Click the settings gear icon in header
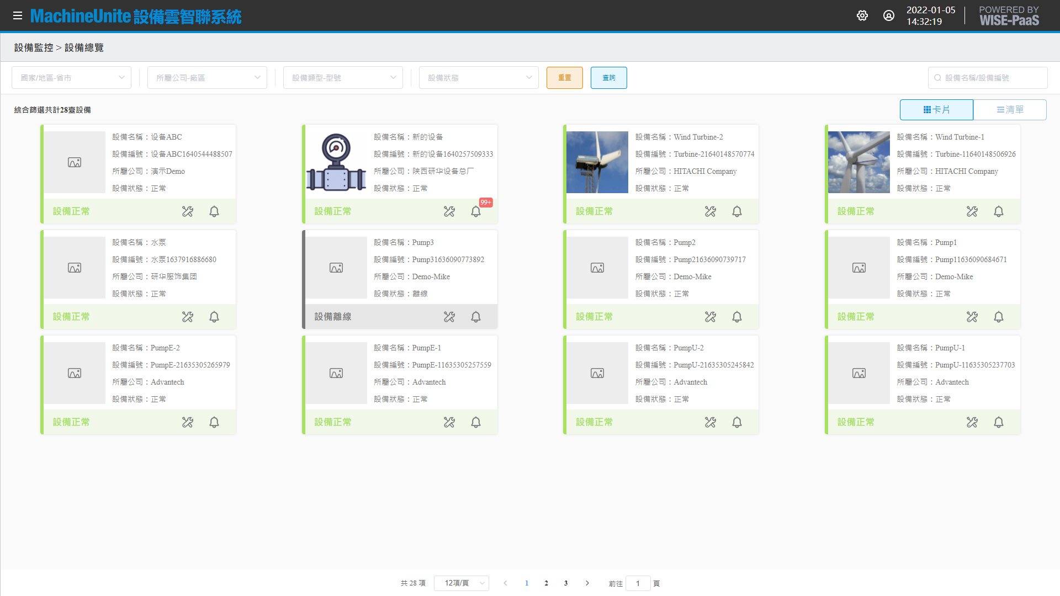Viewport: 1060px width, 596px height. click(x=862, y=15)
